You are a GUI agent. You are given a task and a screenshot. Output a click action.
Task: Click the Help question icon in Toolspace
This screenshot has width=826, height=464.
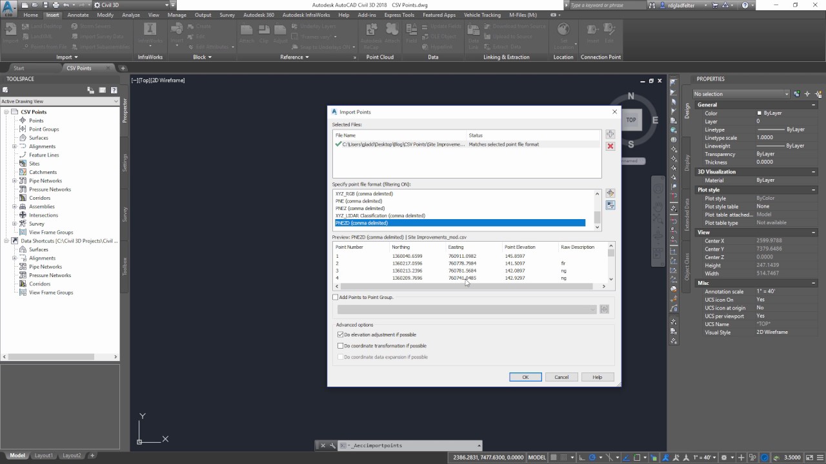[114, 90]
